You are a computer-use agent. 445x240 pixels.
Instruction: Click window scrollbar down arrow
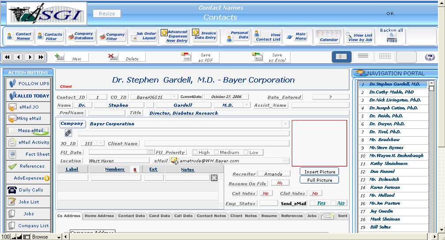(441, 229)
